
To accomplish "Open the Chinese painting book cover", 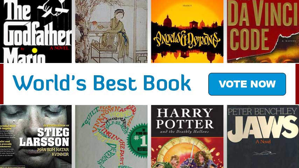I will click(x=111, y=31).
